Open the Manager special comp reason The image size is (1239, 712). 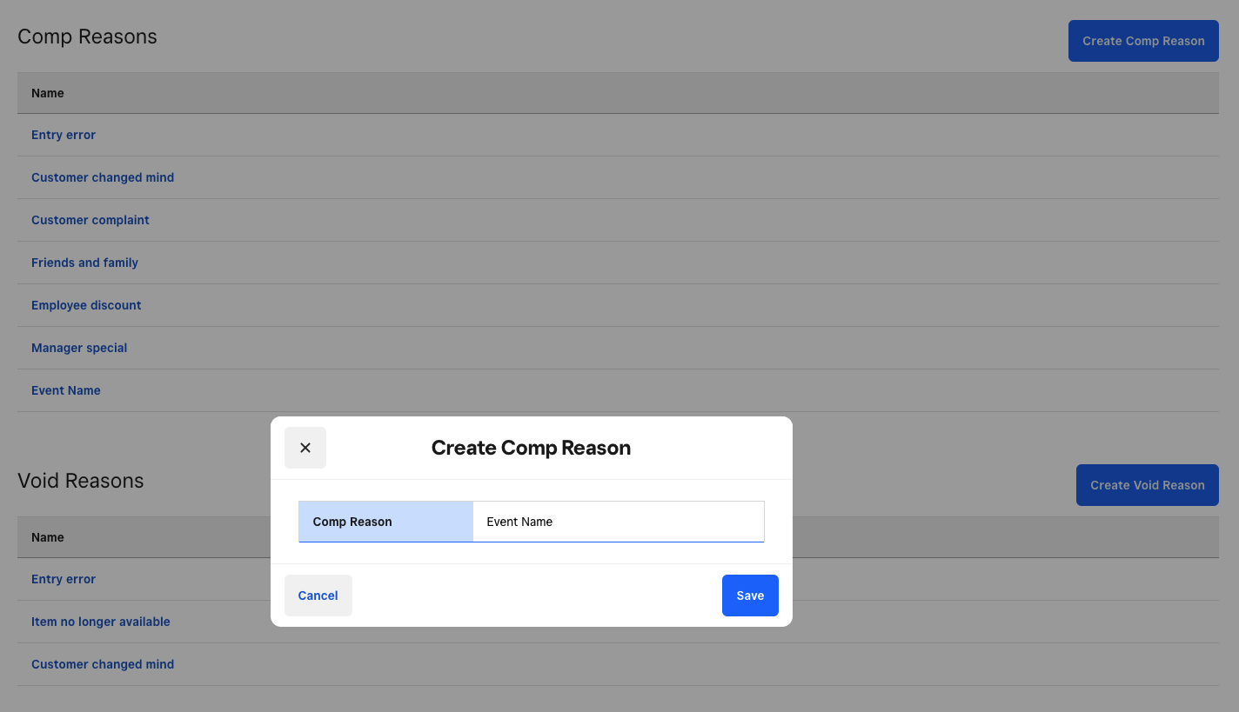coord(78,348)
